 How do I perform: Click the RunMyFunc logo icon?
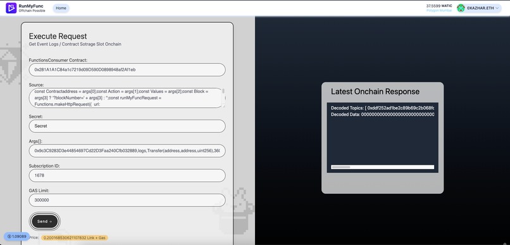point(11,8)
